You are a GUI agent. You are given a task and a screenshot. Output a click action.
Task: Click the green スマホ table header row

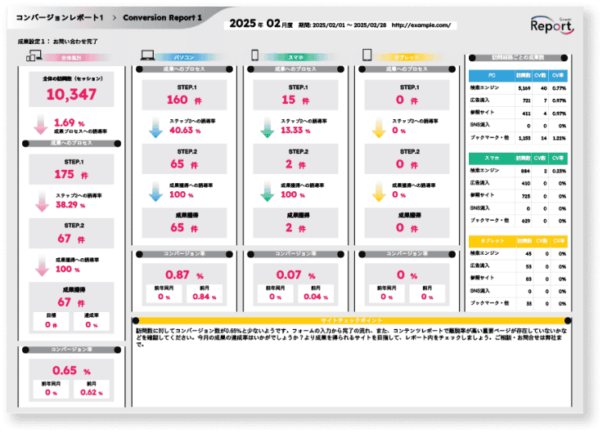coord(518,158)
